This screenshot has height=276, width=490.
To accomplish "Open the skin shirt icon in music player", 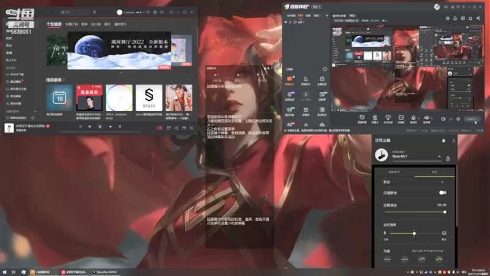I will click(148, 12).
